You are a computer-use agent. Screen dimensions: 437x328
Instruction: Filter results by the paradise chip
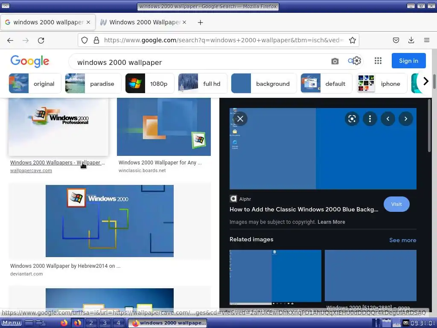(93, 83)
